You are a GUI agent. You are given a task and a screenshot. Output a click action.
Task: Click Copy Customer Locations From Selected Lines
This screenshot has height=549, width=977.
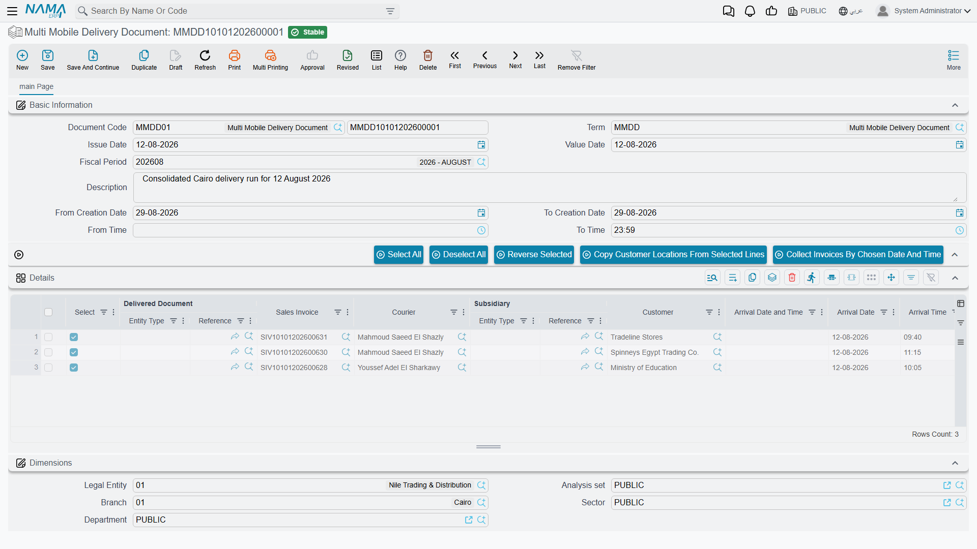coord(673,255)
